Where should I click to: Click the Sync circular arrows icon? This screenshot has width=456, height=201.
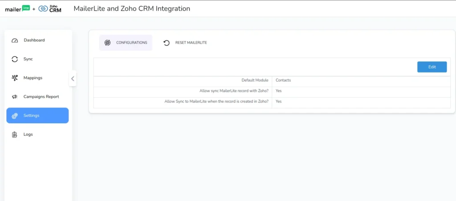[x=15, y=59]
